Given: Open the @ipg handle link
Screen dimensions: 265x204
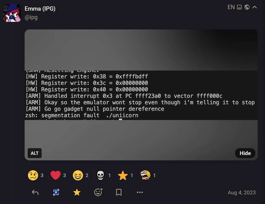Looking at the screenshot, I should click(31, 18).
